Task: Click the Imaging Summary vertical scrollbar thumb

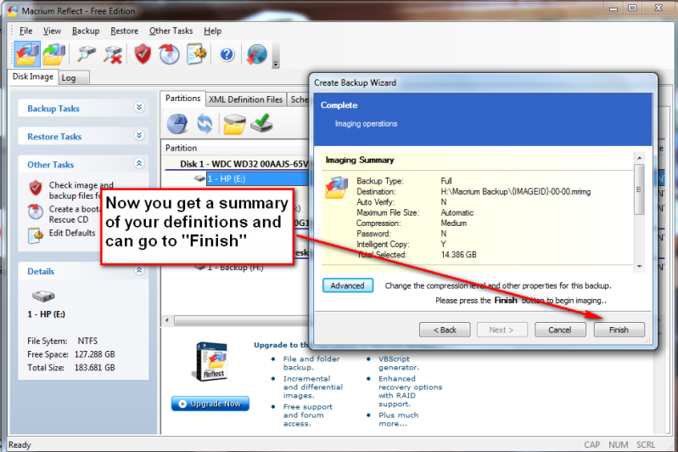Action: click(639, 189)
